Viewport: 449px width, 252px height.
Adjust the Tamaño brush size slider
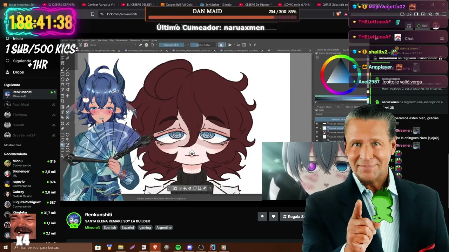click(x=203, y=45)
